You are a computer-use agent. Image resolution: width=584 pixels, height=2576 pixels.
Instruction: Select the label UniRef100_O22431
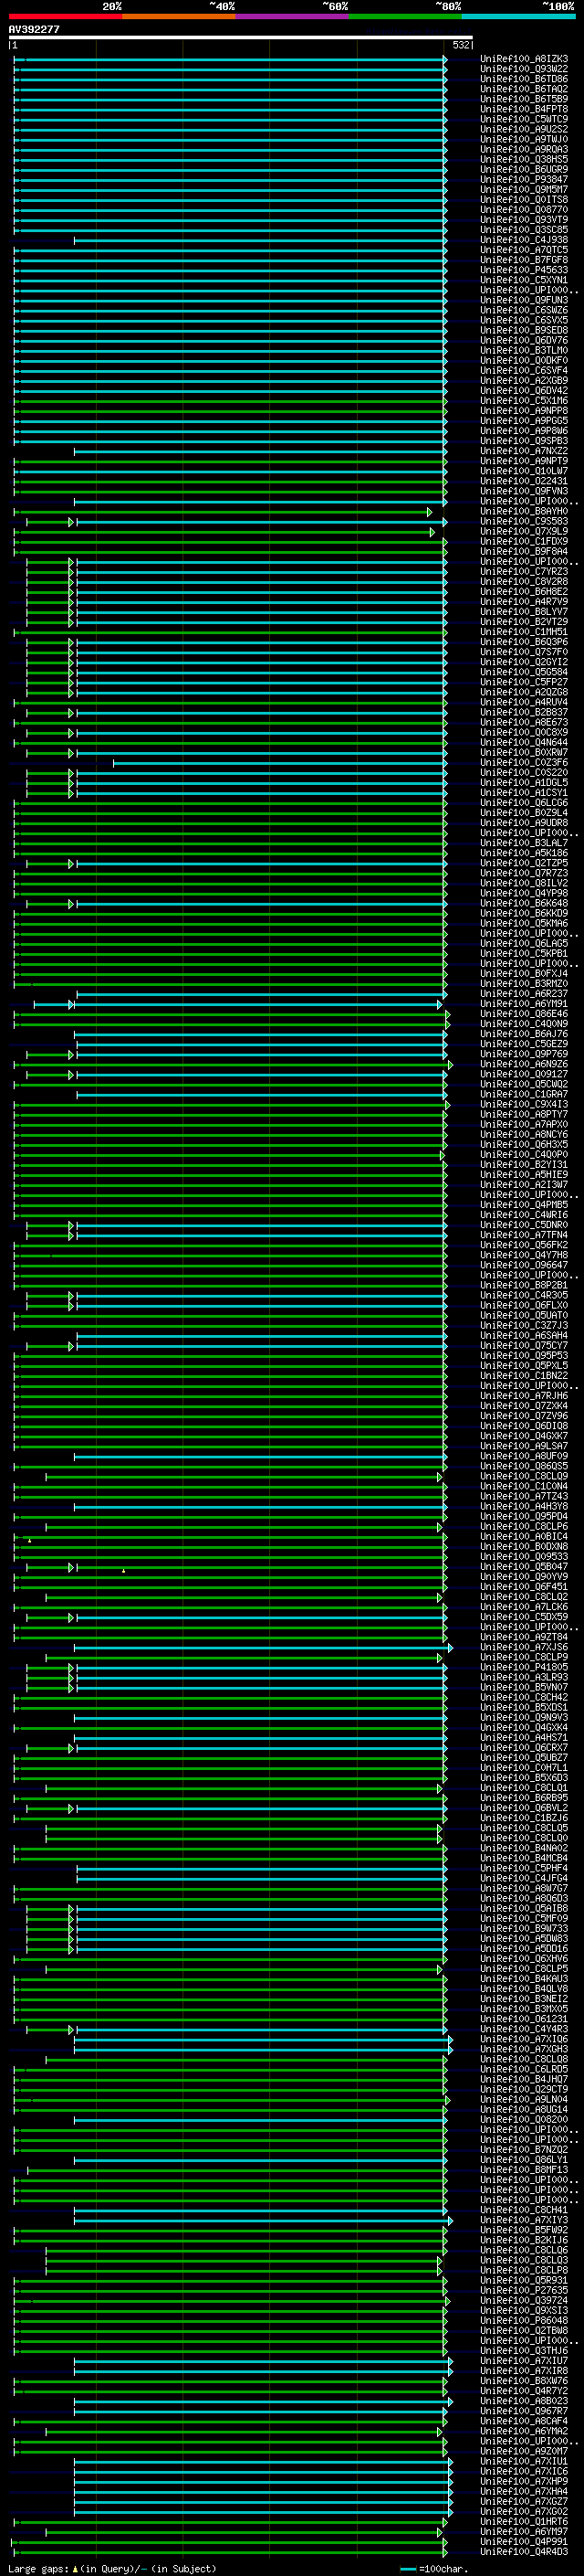pyautogui.click(x=524, y=481)
